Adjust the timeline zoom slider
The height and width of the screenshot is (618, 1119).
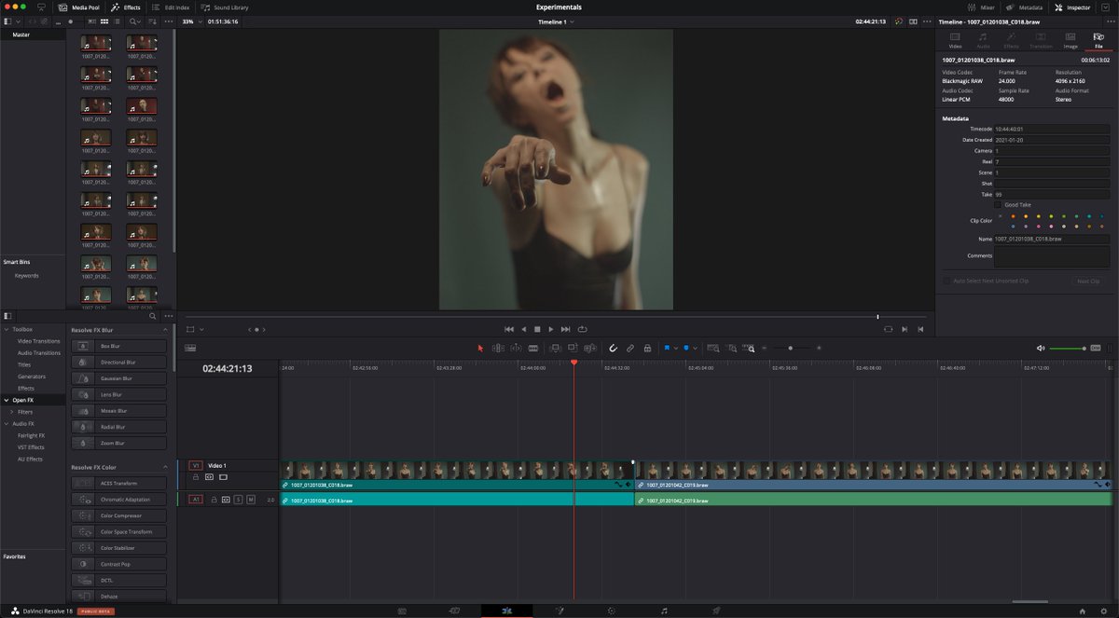[x=791, y=348]
